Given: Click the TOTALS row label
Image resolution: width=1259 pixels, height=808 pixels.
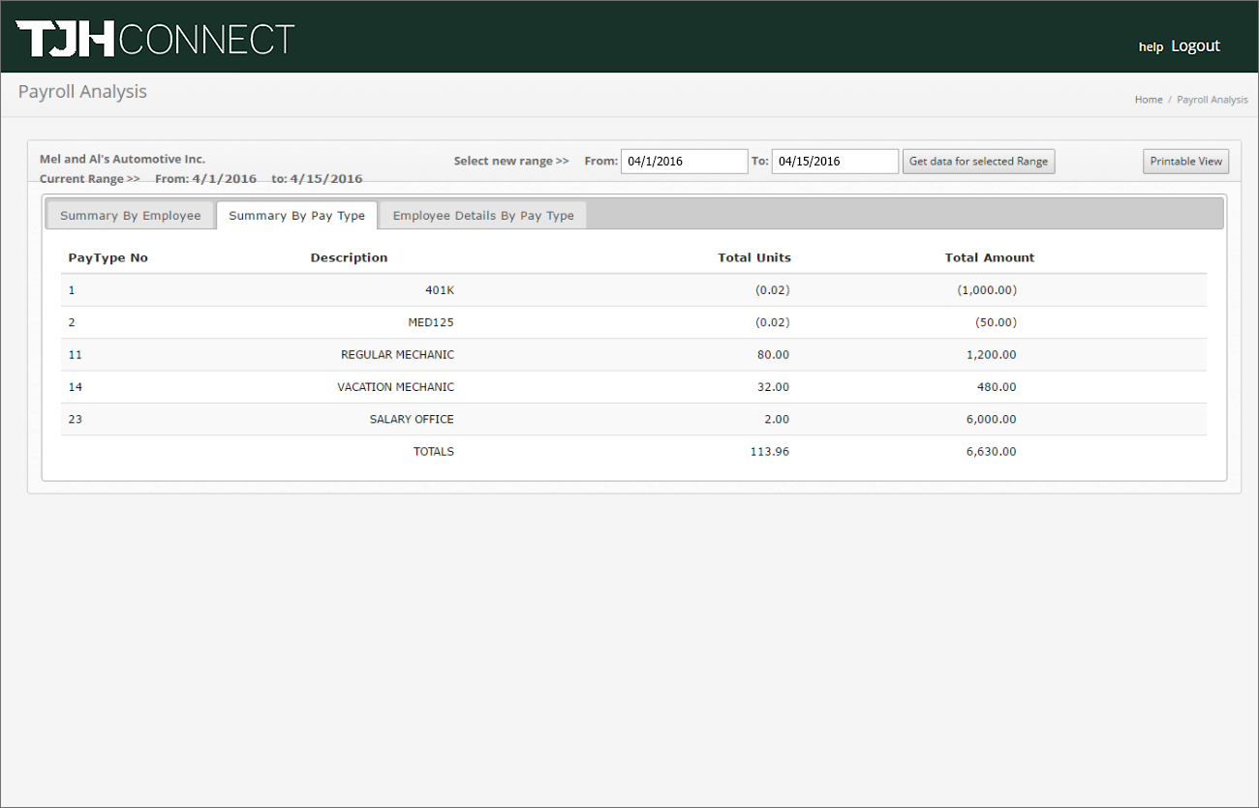Looking at the screenshot, I should tap(433, 452).
